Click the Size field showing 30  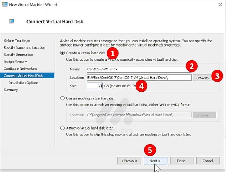coord(95,86)
